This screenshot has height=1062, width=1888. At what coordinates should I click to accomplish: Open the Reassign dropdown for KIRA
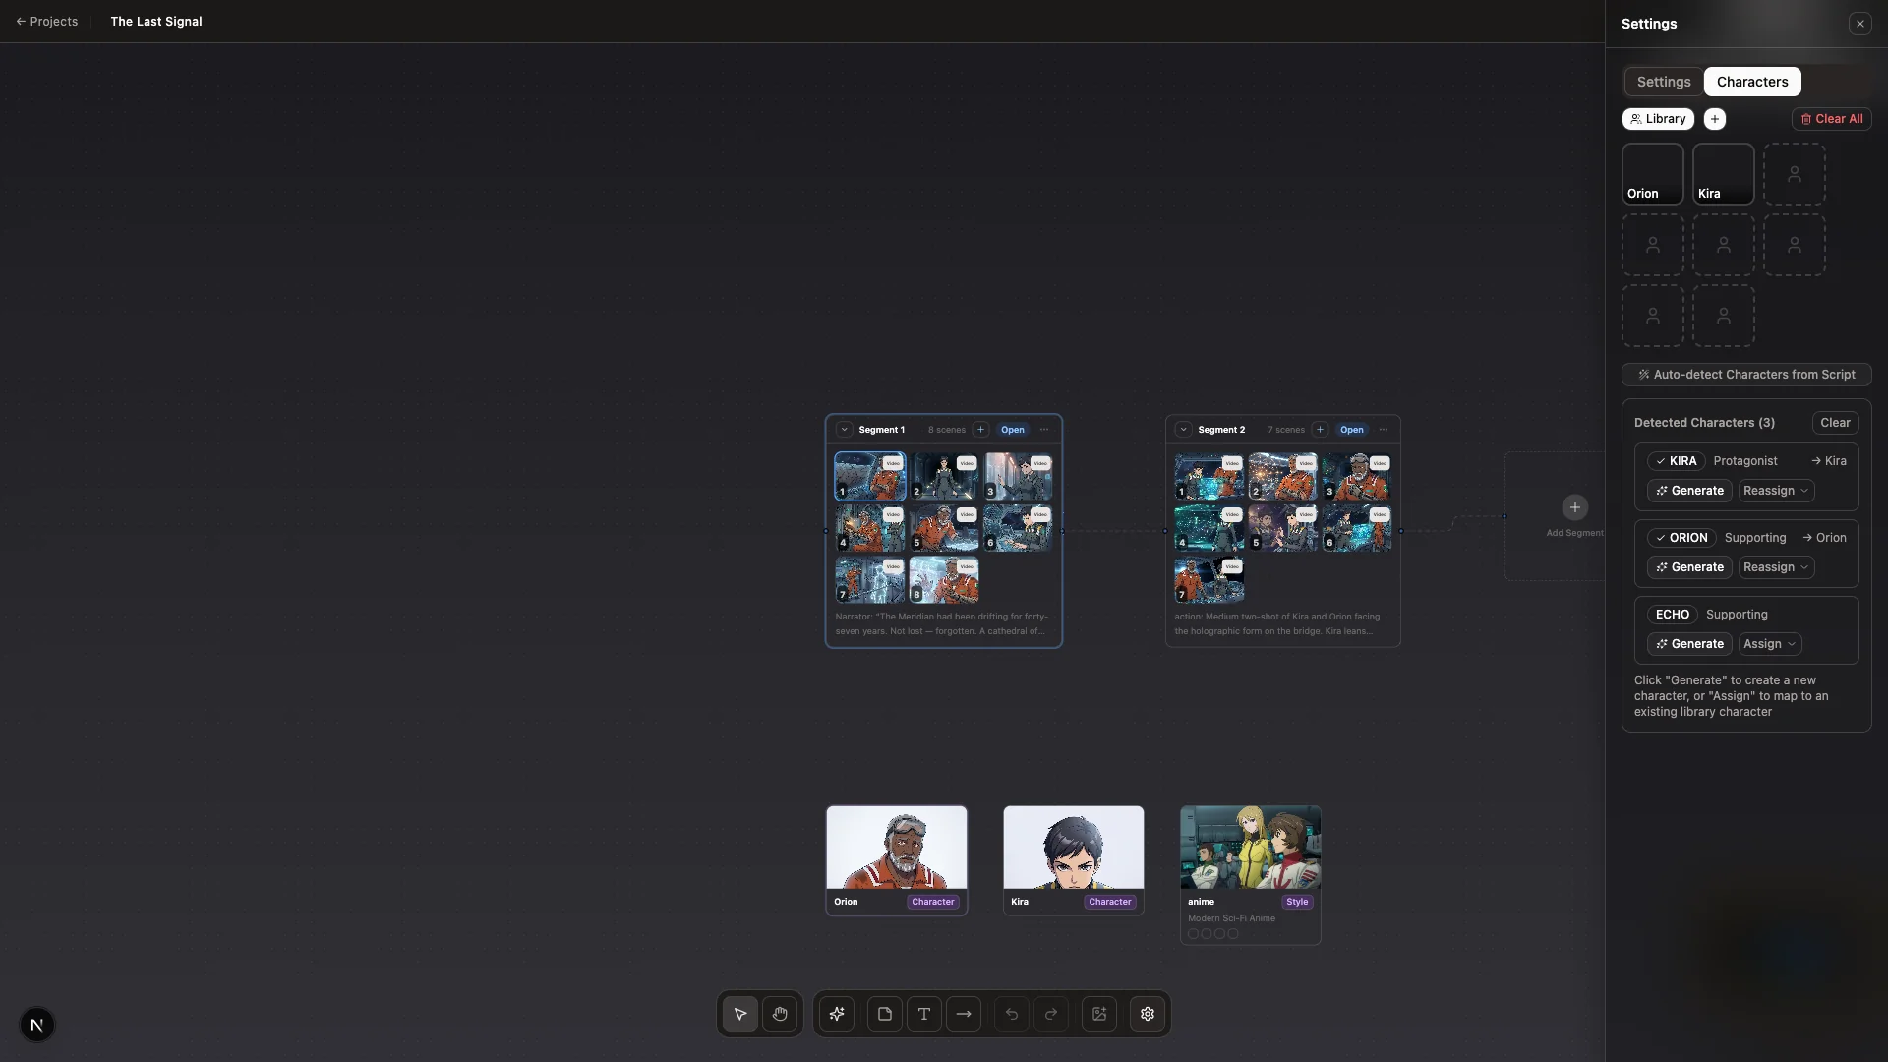pos(1775,491)
